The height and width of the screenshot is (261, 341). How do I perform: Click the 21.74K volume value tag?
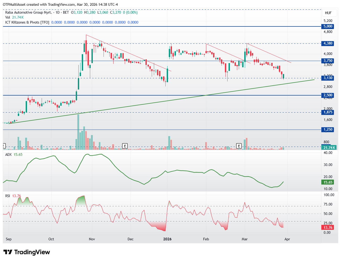pos(329,148)
